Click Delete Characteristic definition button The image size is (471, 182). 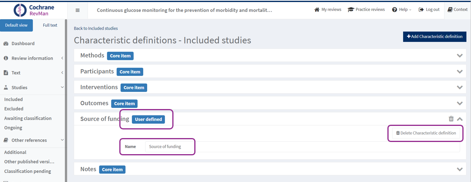coord(426,133)
